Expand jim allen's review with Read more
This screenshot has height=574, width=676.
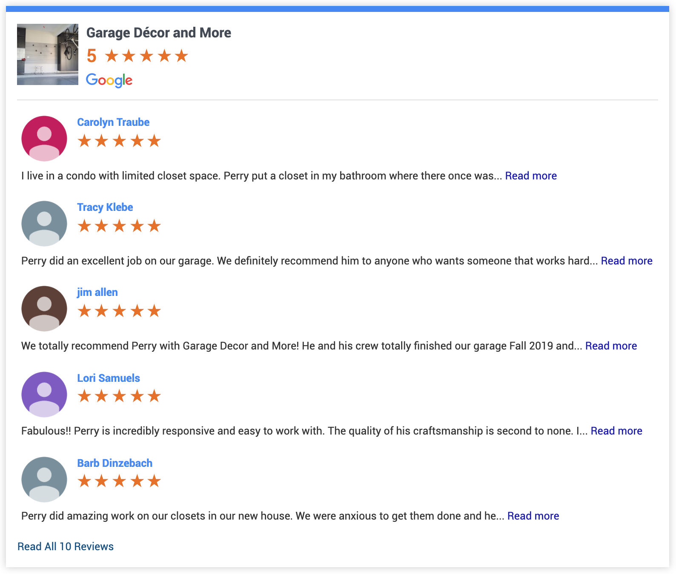tap(611, 346)
